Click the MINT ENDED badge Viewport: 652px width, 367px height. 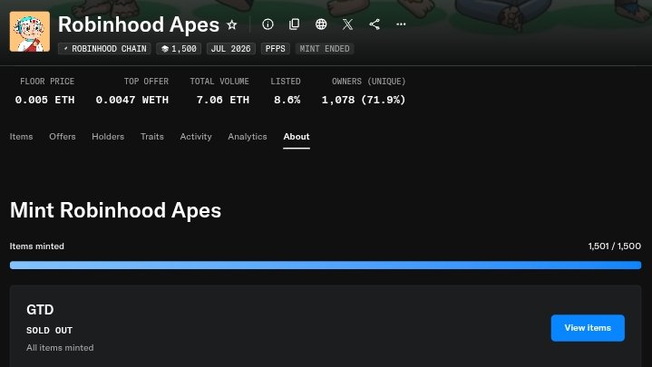(x=325, y=49)
